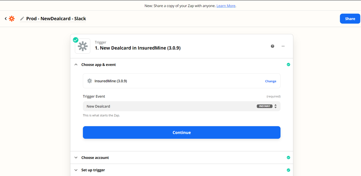Click the Choose account green checkmark

point(288,157)
